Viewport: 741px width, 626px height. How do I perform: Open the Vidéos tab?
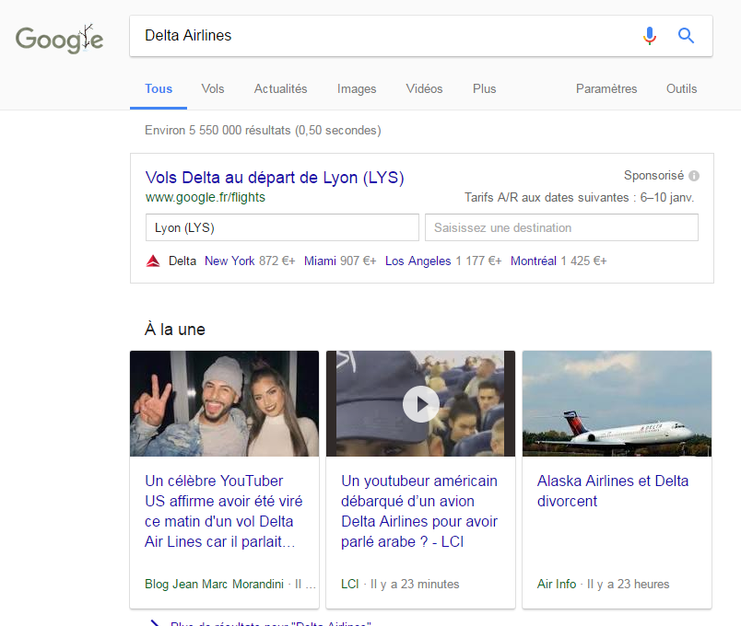pos(424,89)
